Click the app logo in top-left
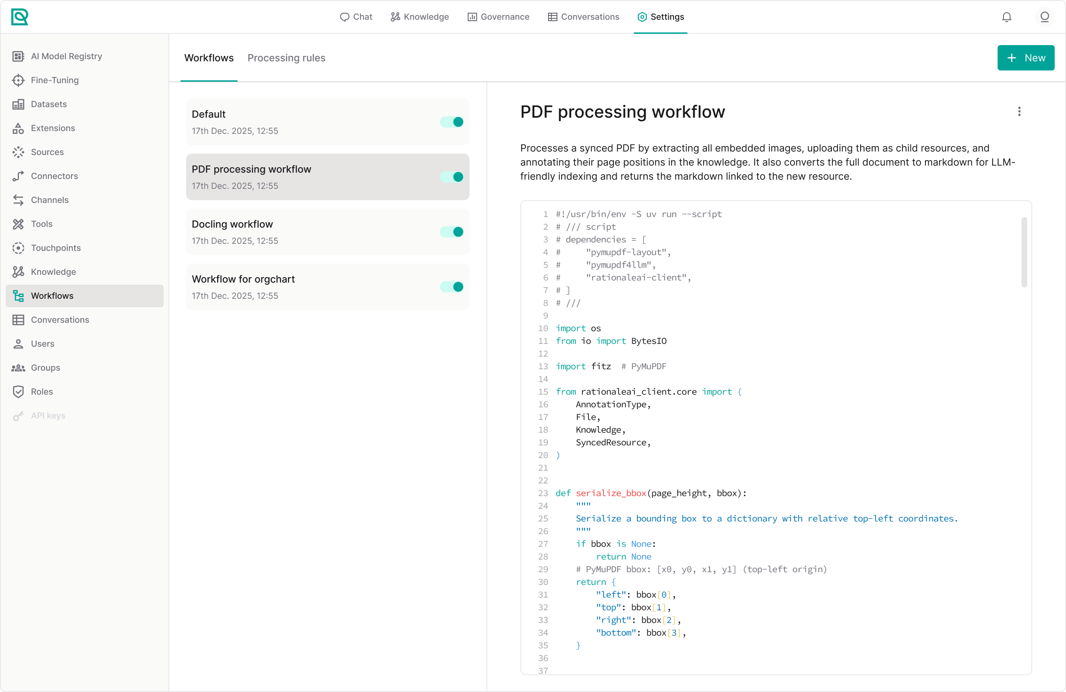 click(x=20, y=17)
